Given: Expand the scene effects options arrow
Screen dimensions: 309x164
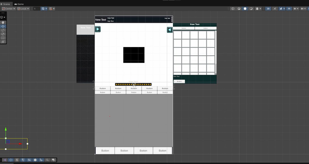Looking at the screenshot, I should point(284,9).
